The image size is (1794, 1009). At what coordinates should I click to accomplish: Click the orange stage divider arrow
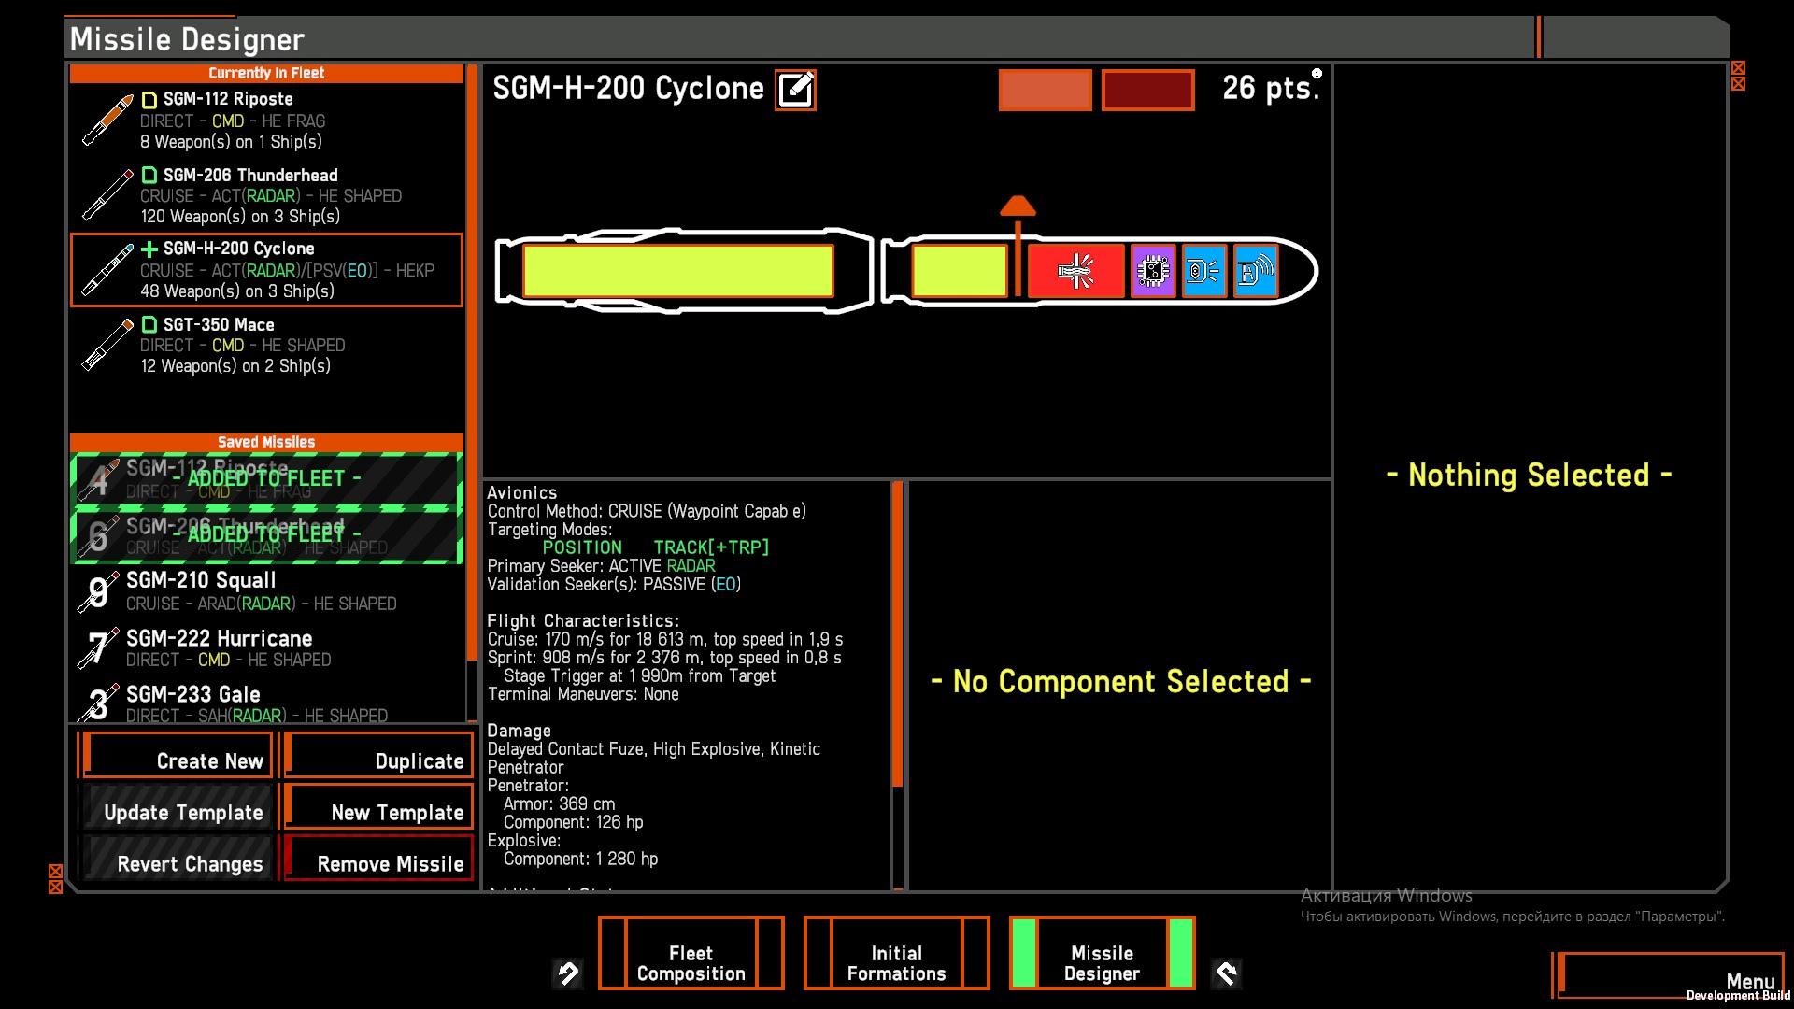click(x=1018, y=207)
